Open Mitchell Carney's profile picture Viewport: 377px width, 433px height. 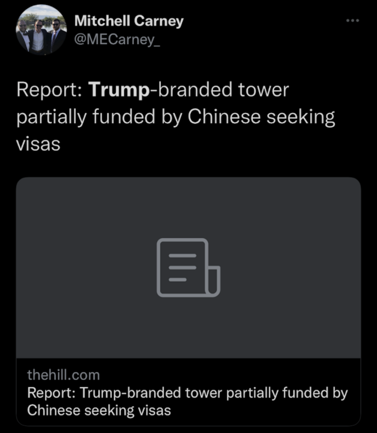pos(41,30)
